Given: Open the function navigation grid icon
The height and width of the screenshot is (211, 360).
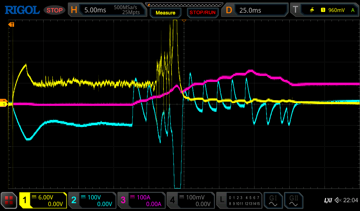Looking at the screenshot, I should pos(9,200).
